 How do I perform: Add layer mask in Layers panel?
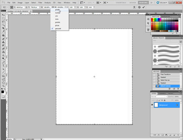pyautogui.click(x=163, y=135)
